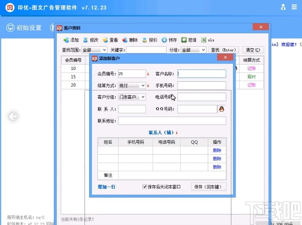The image size is (302, 225).
Task: Click the 联系人 input field
Action: [x=132, y=109]
